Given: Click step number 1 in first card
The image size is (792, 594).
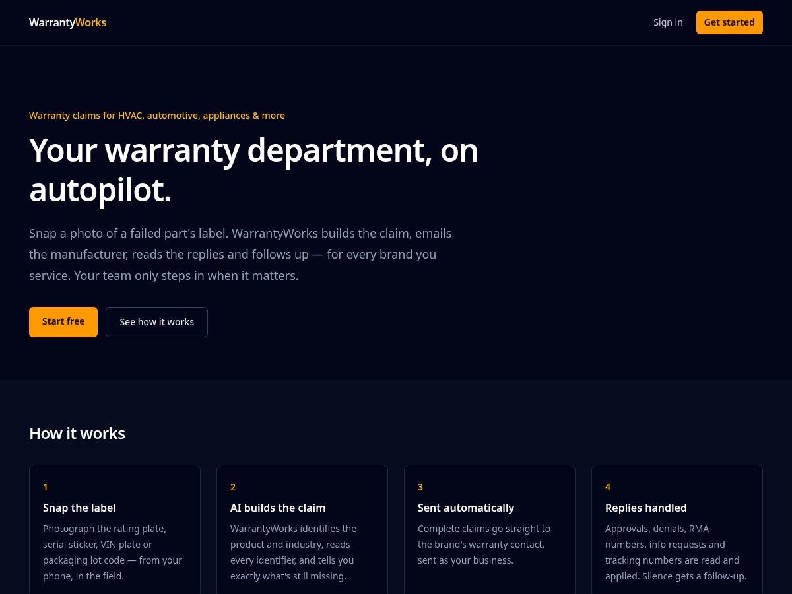Looking at the screenshot, I should 46,487.
